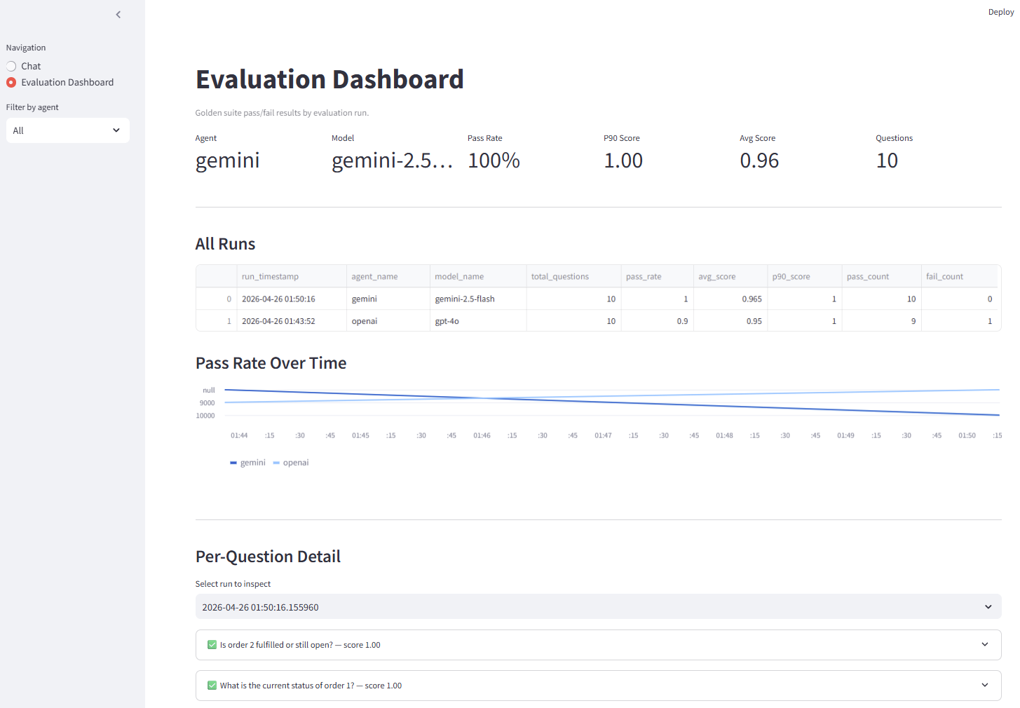Expand the order 2 fulfilled question
Image resolution: width=1020 pixels, height=708 pixels.
pyautogui.click(x=598, y=645)
